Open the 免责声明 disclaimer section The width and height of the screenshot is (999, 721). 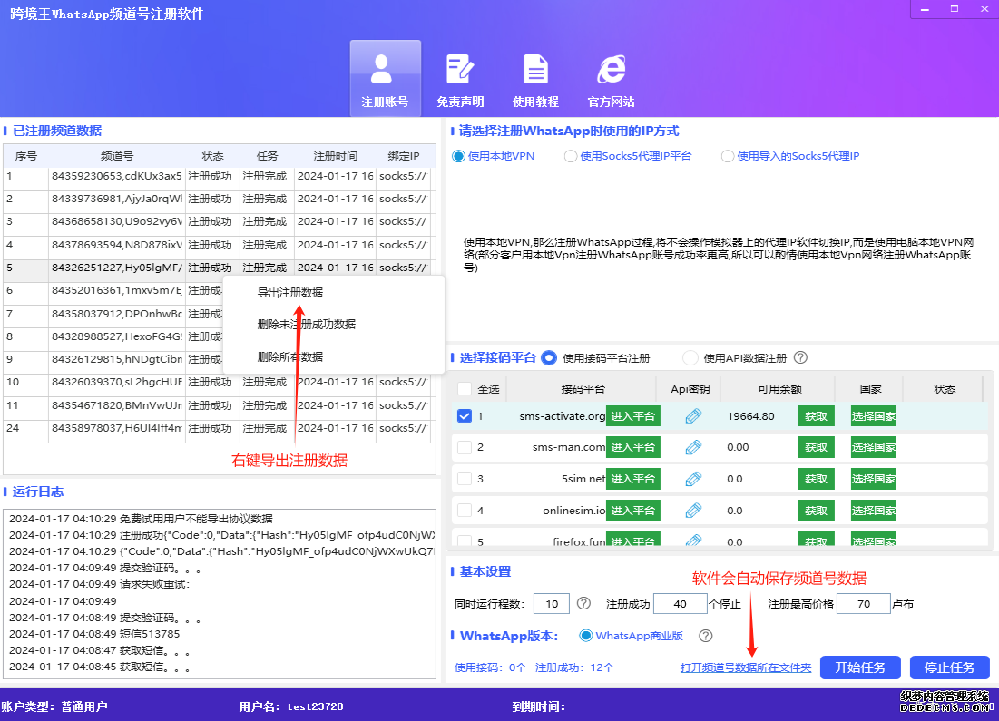pyautogui.click(x=460, y=78)
